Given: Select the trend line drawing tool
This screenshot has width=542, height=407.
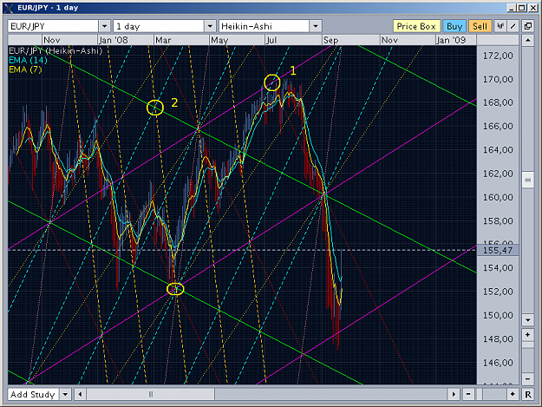Looking at the screenshot, I should 513,26.
